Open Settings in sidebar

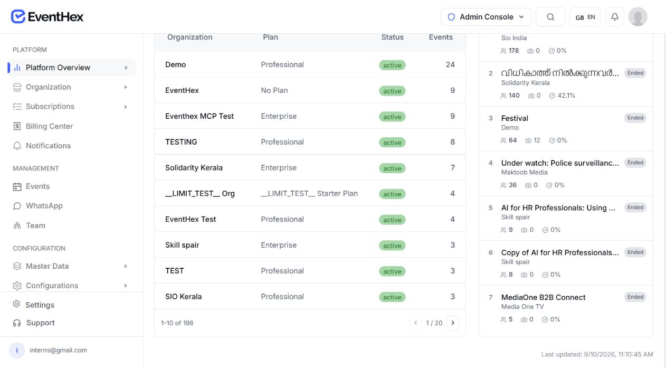pos(72,305)
